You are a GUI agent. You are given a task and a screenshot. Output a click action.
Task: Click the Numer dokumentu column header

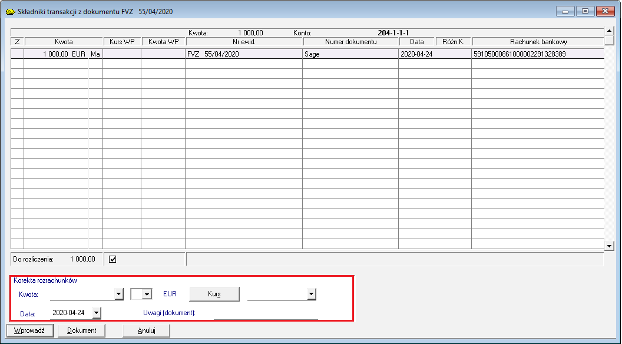(x=350, y=42)
